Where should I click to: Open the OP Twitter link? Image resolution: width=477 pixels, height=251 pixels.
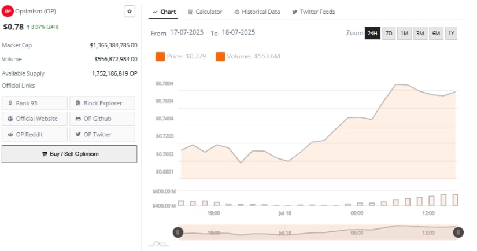[102, 135]
